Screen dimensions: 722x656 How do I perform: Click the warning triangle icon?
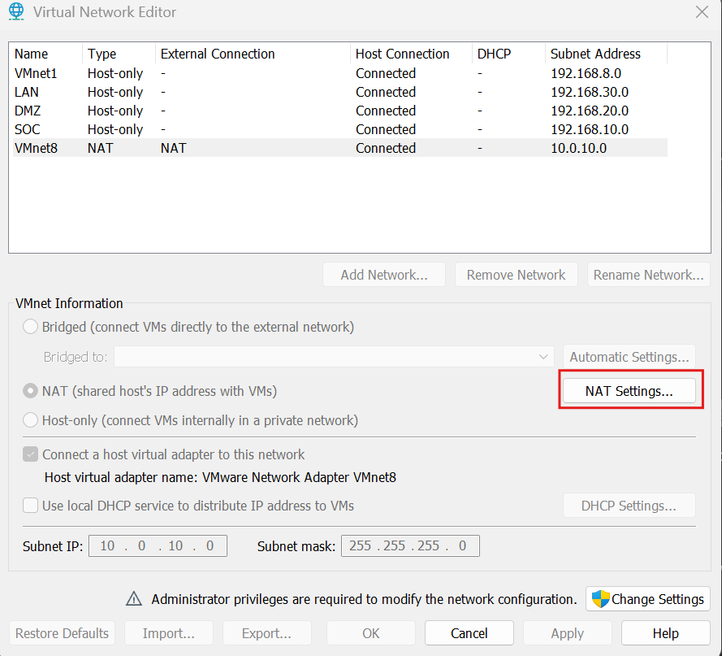(134, 599)
